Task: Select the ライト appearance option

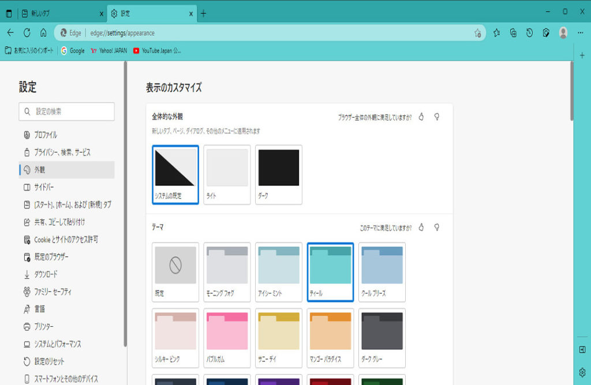Action: (227, 174)
